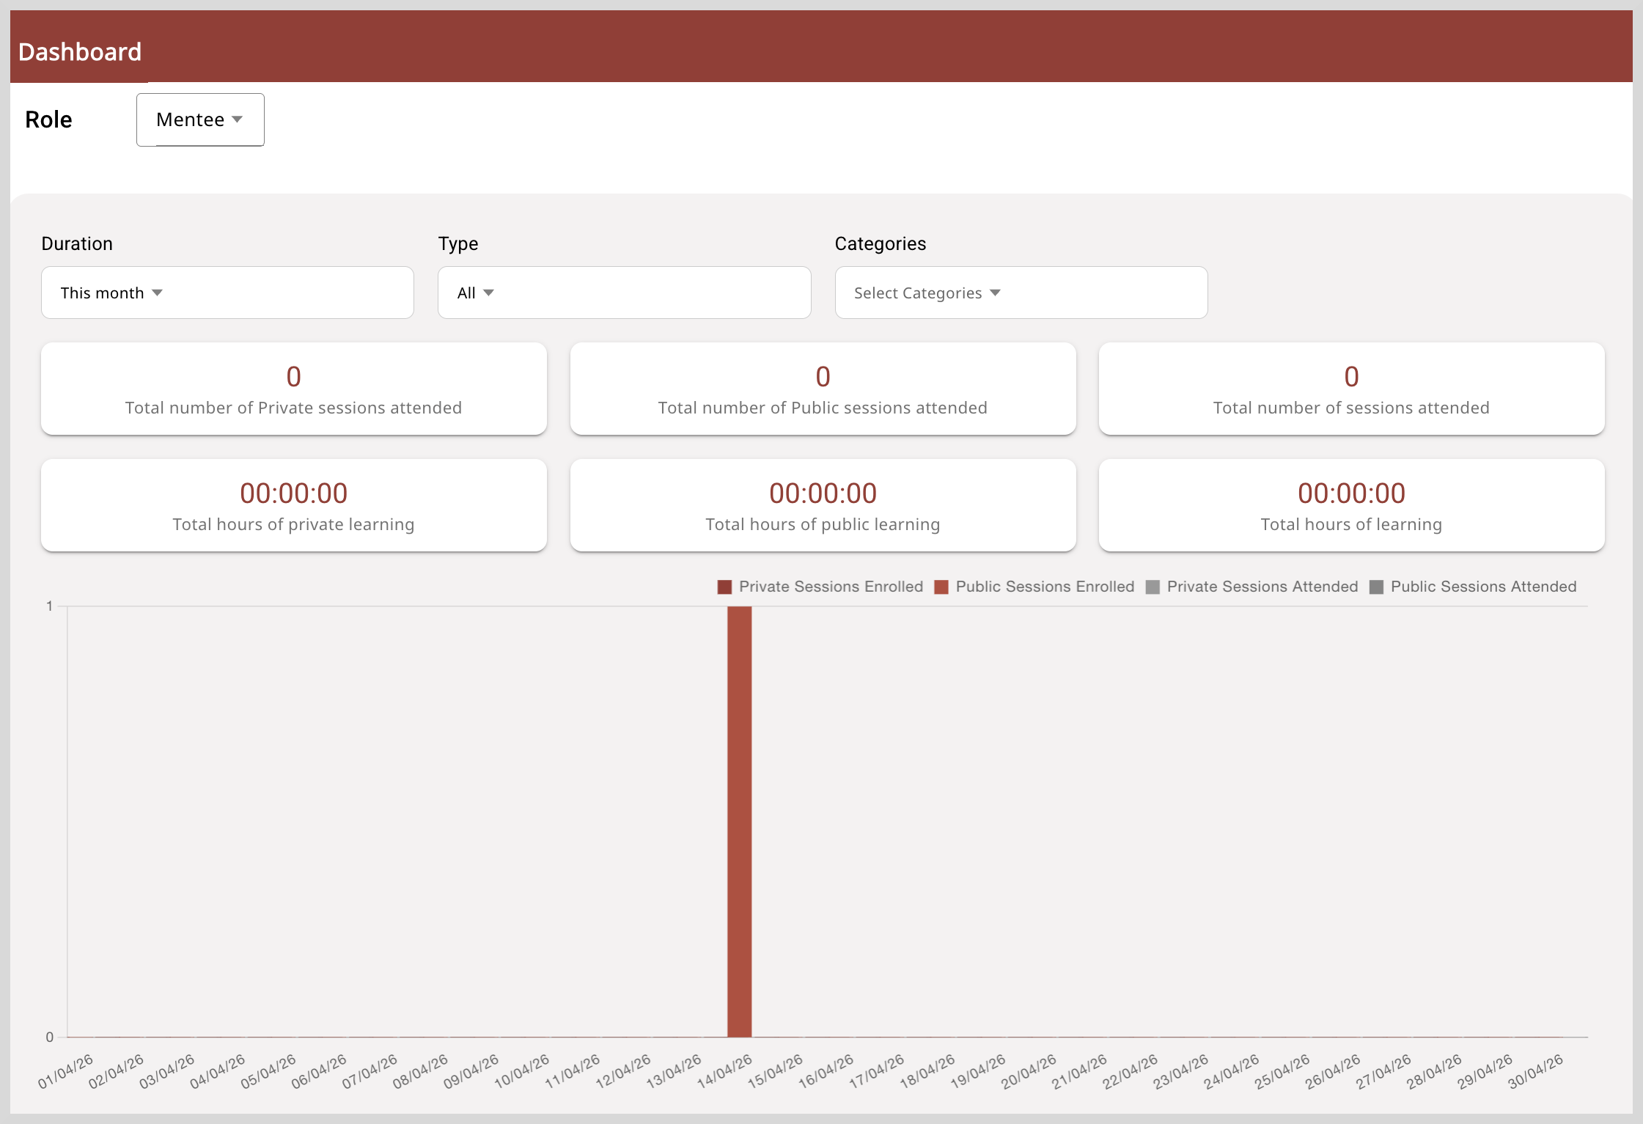The image size is (1643, 1124).
Task: Click the Mentee dropdown arrow icon
Action: pyautogui.click(x=237, y=120)
